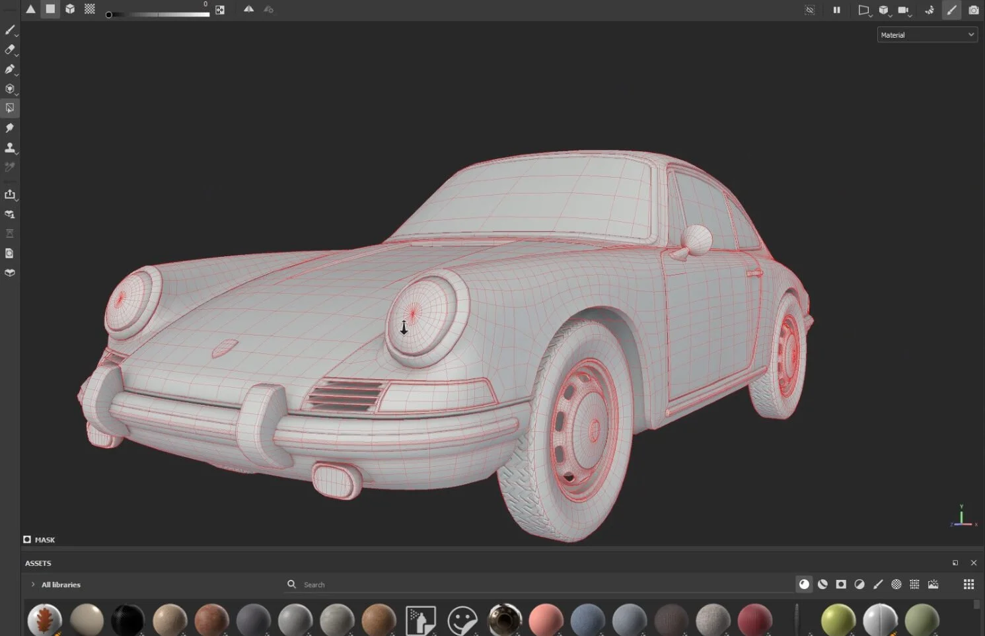Select the Eraser tool
The width and height of the screenshot is (985, 636).
[10, 50]
